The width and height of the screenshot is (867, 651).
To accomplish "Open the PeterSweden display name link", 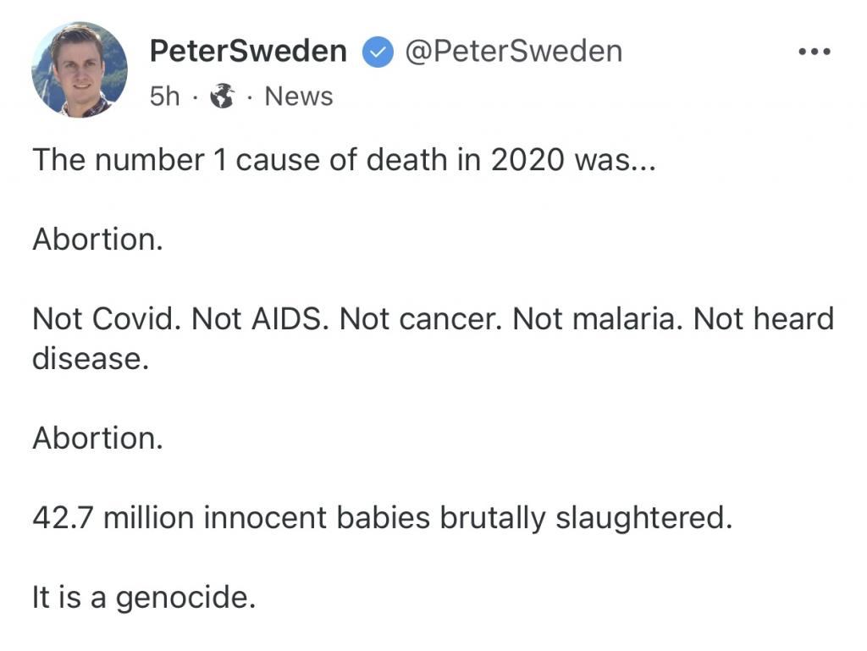I will 248,52.
